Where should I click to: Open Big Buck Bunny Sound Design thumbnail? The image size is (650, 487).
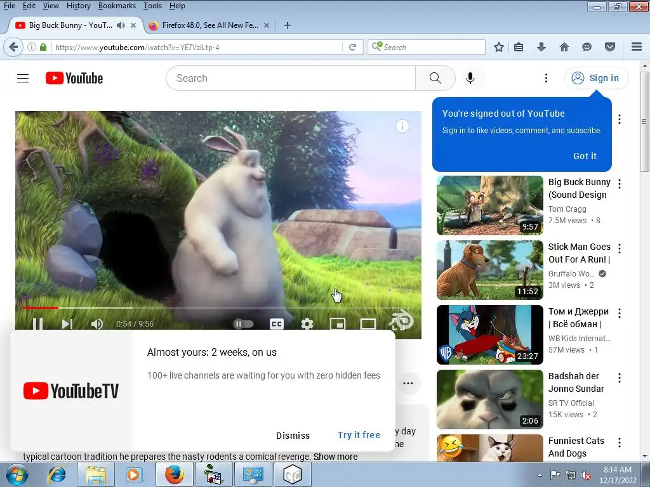point(489,205)
